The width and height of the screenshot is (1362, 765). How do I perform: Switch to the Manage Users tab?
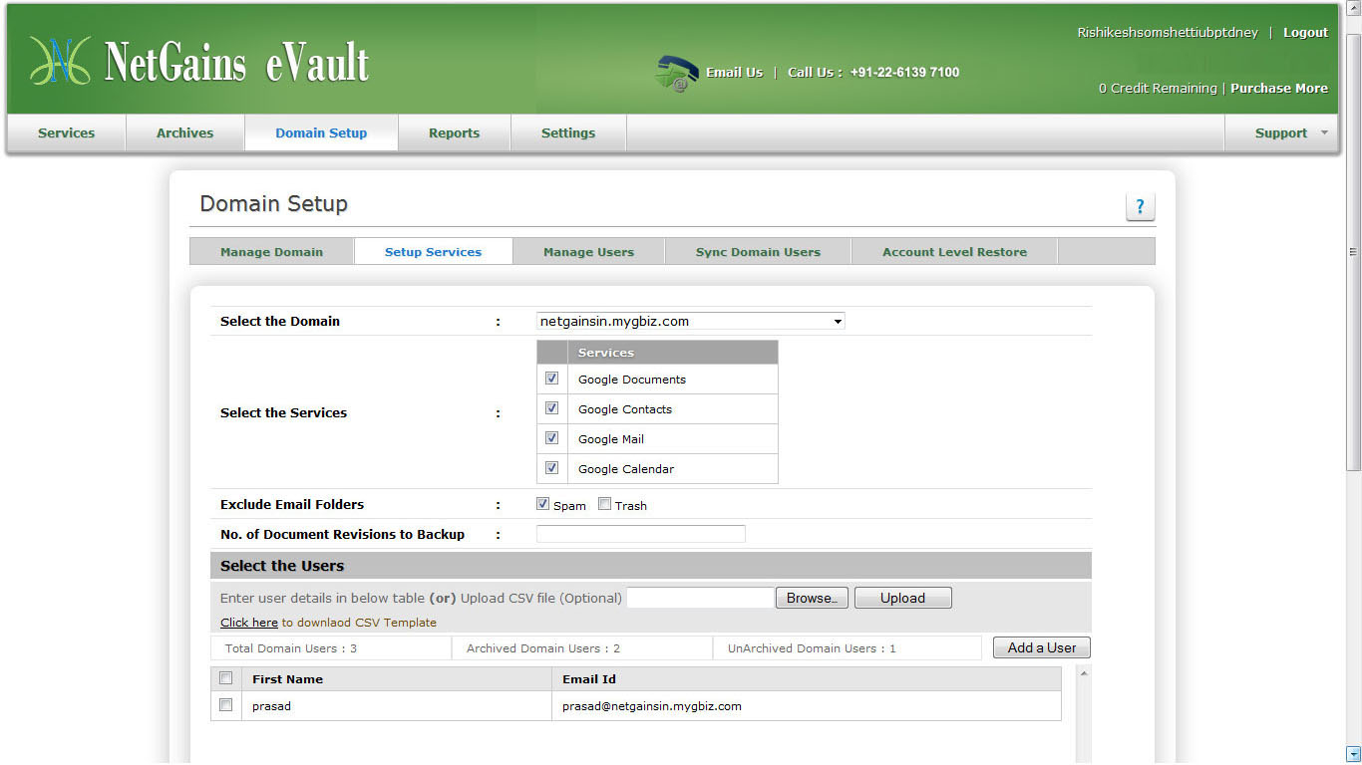[x=588, y=252]
